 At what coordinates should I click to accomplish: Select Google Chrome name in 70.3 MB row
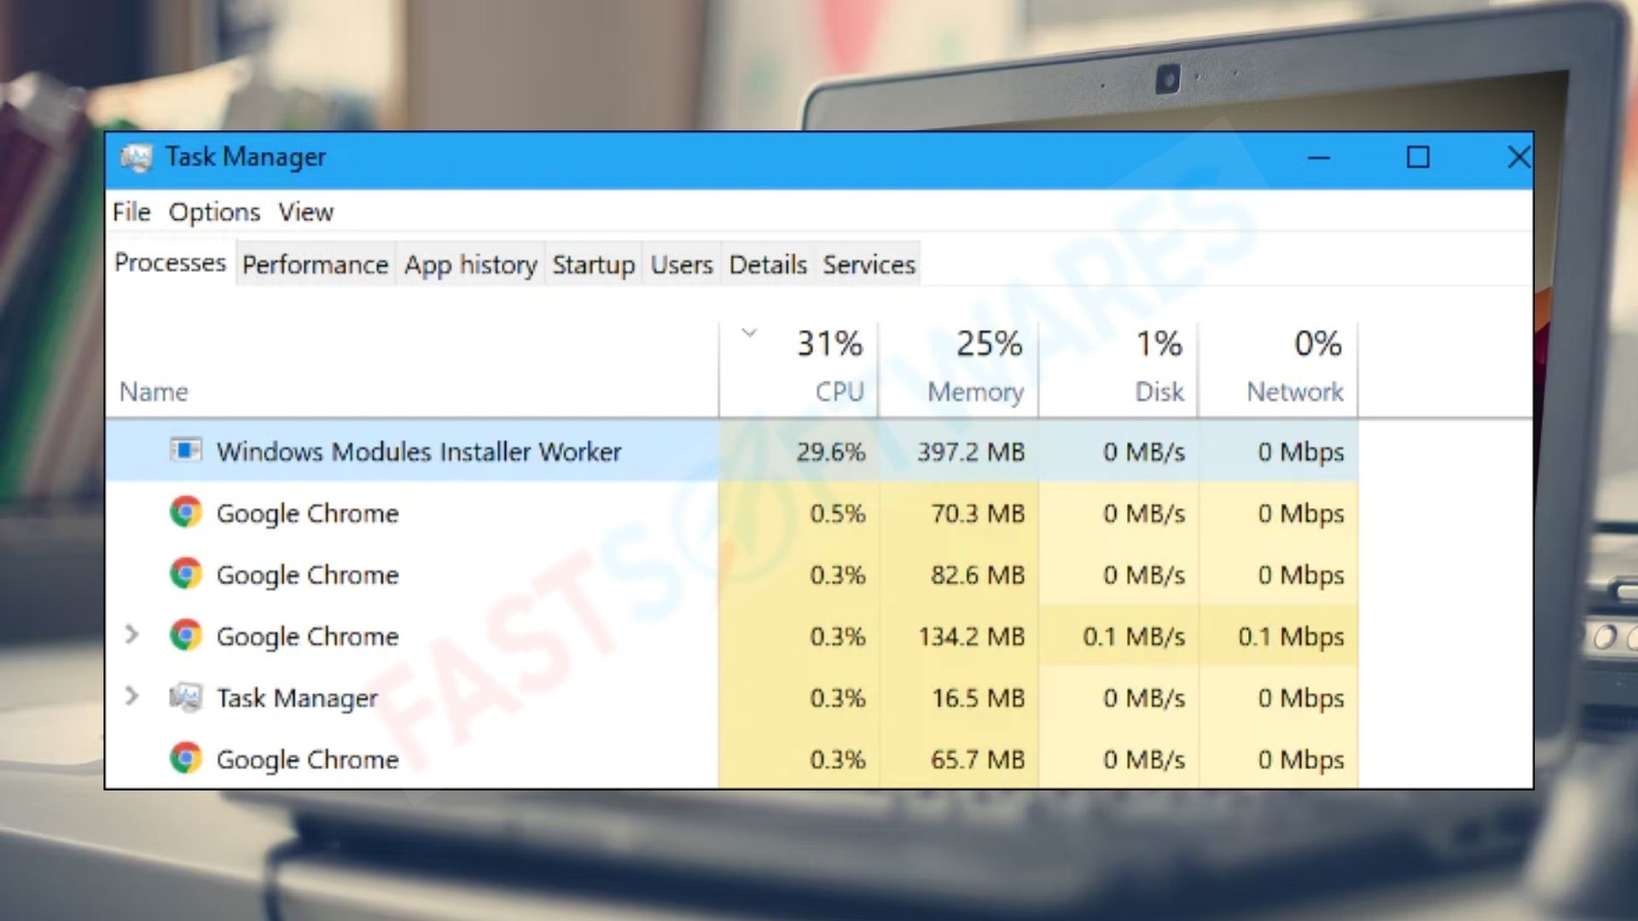tap(307, 513)
